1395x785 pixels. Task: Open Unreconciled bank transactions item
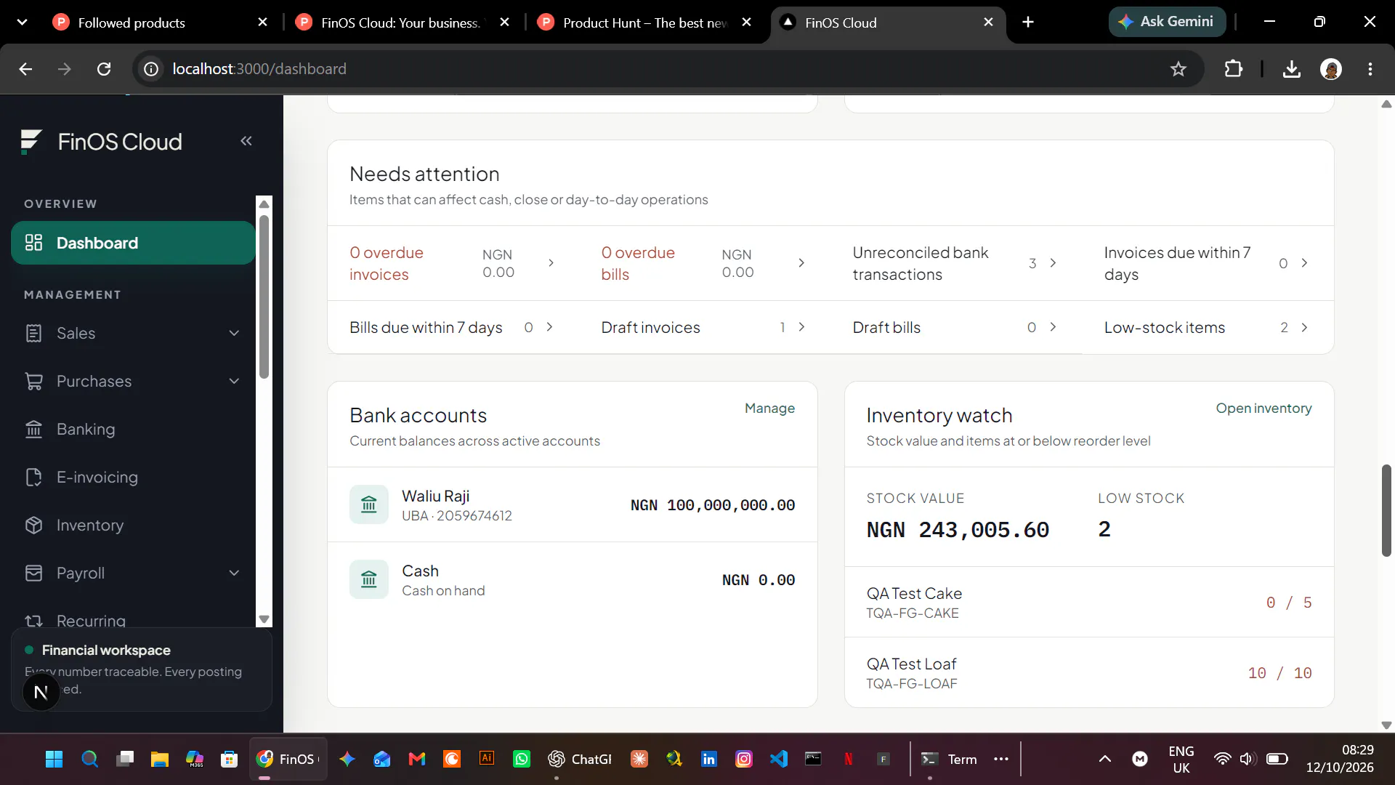pyautogui.click(x=956, y=263)
